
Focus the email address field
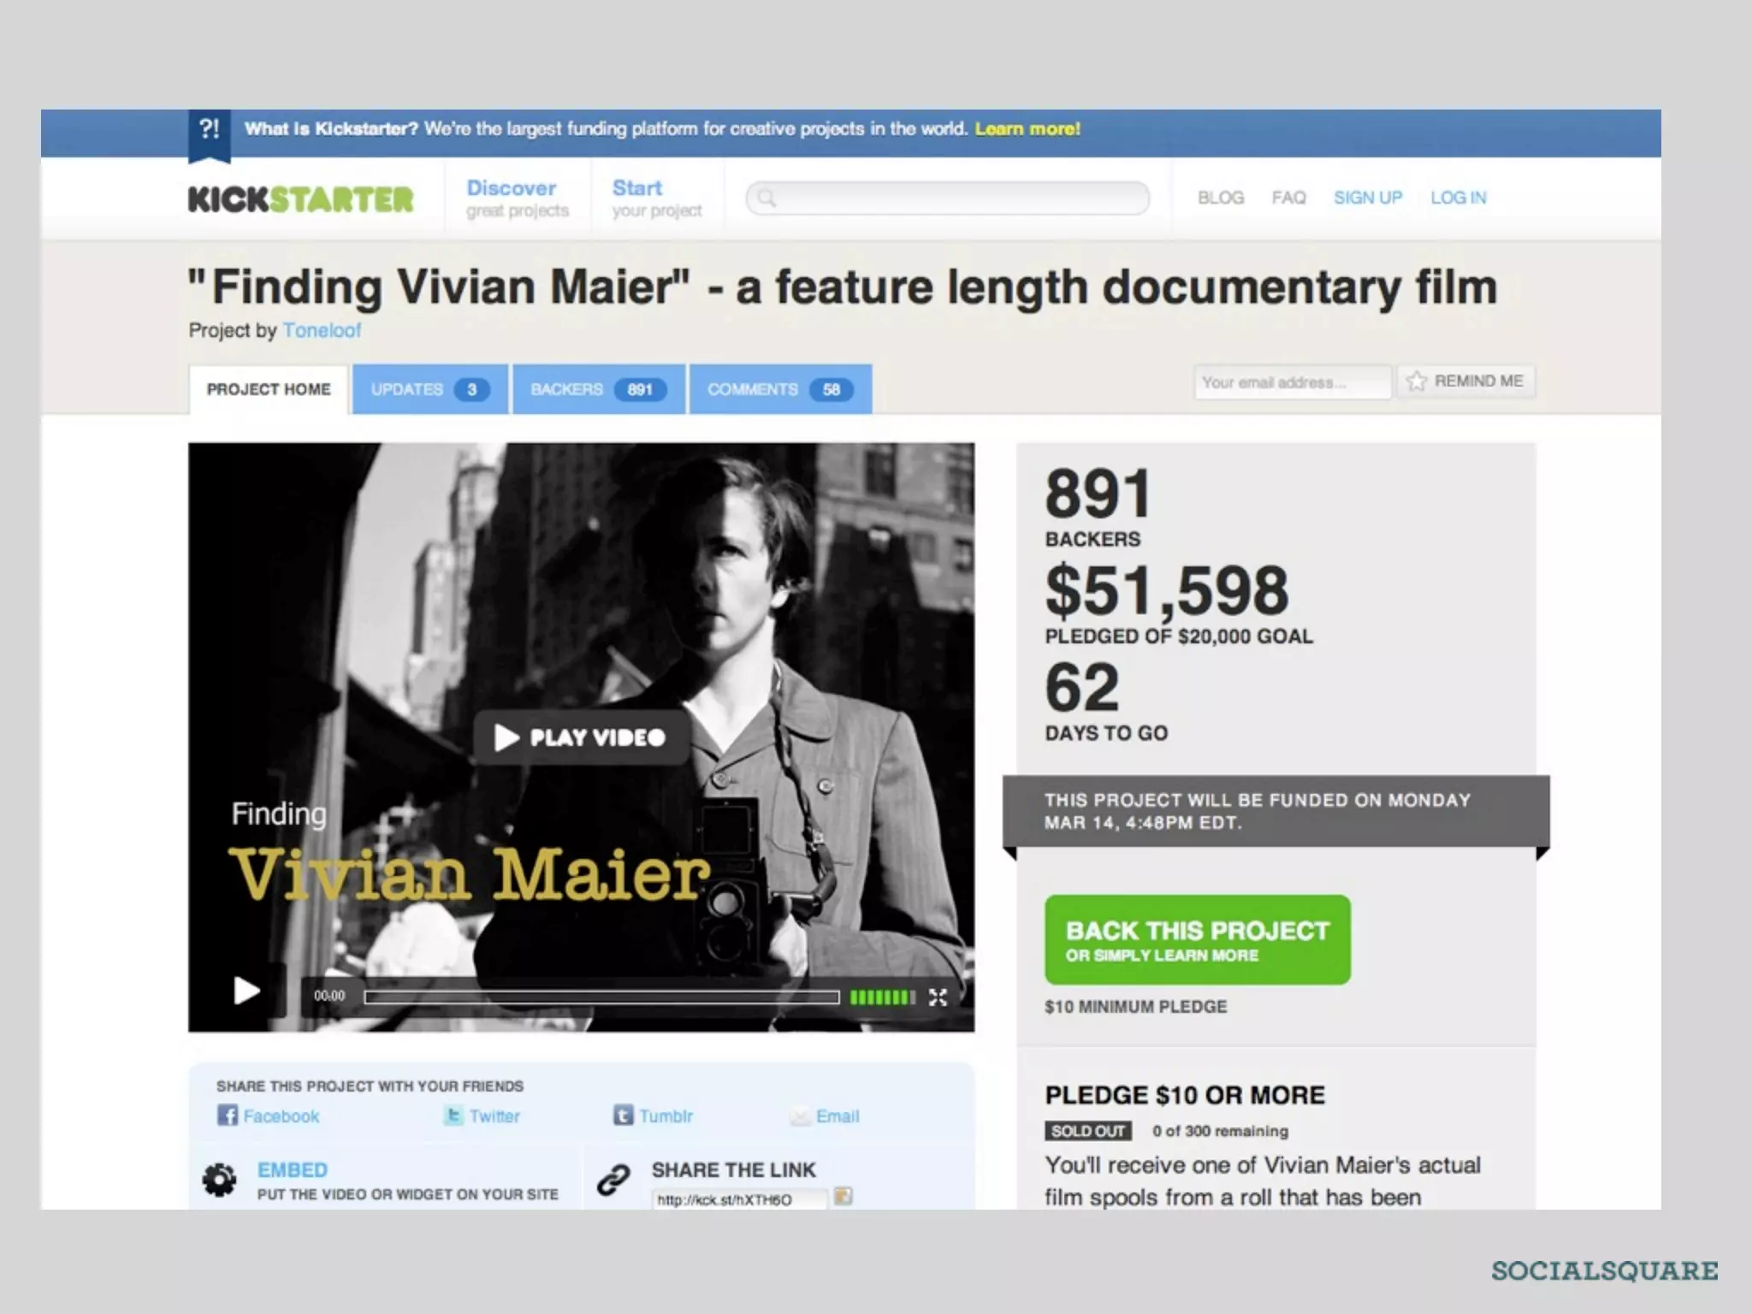pos(1292,382)
